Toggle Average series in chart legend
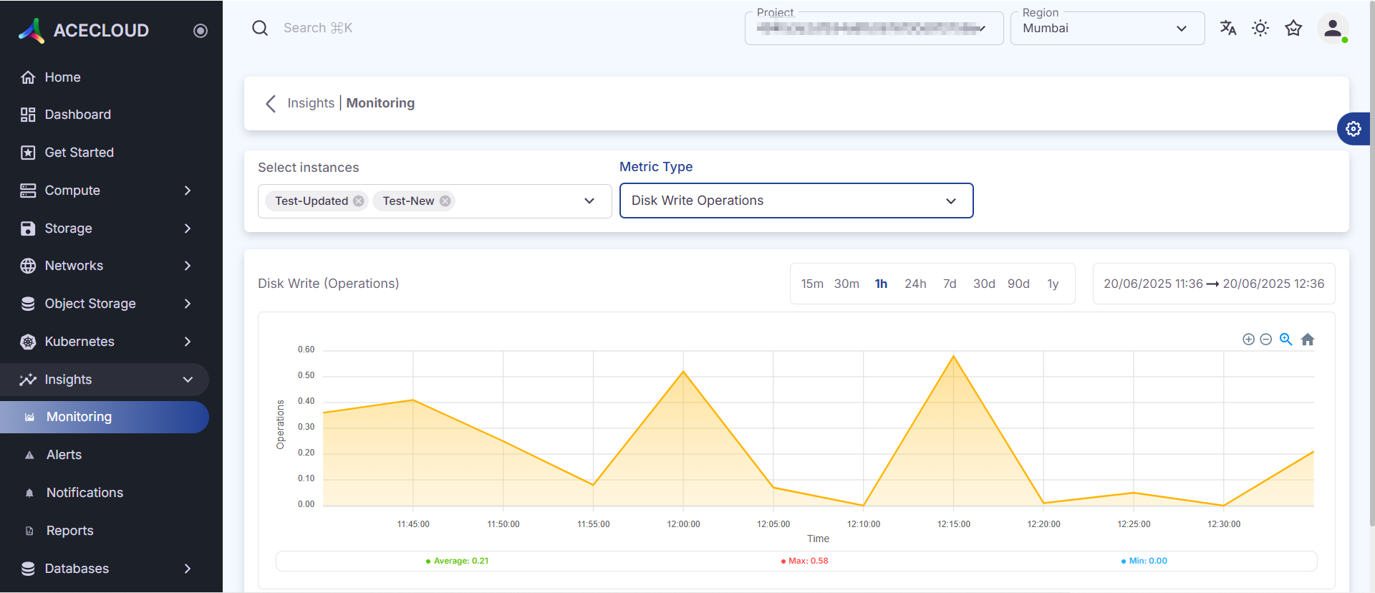Image resolution: width=1375 pixels, height=593 pixels. [x=458, y=561]
